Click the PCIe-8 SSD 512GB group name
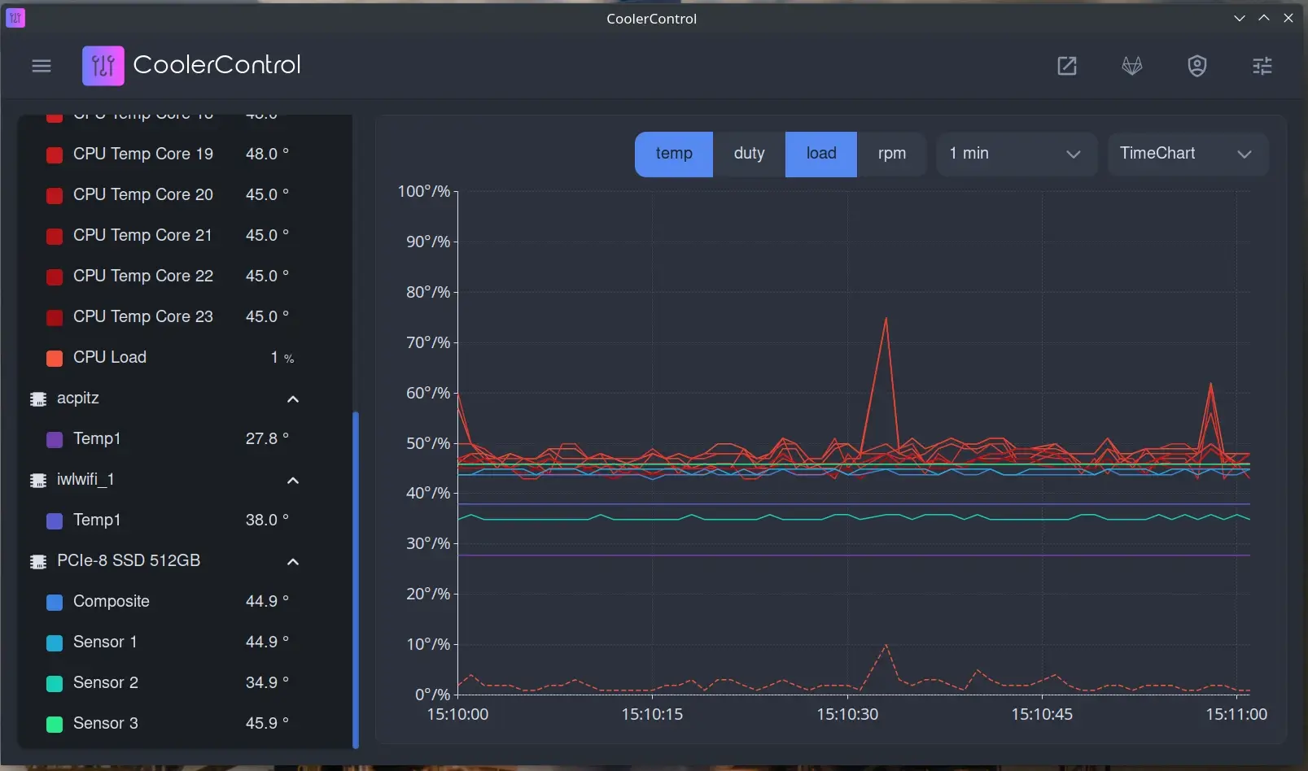The height and width of the screenshot is (771, 1308). [129, 560]
